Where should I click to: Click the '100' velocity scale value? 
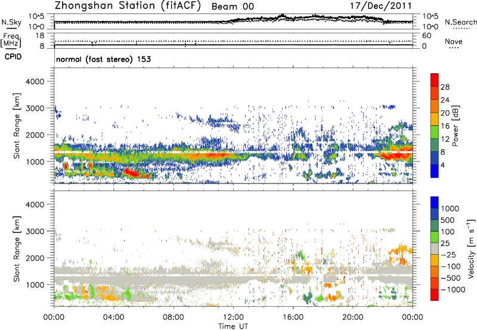coord(448,232)
